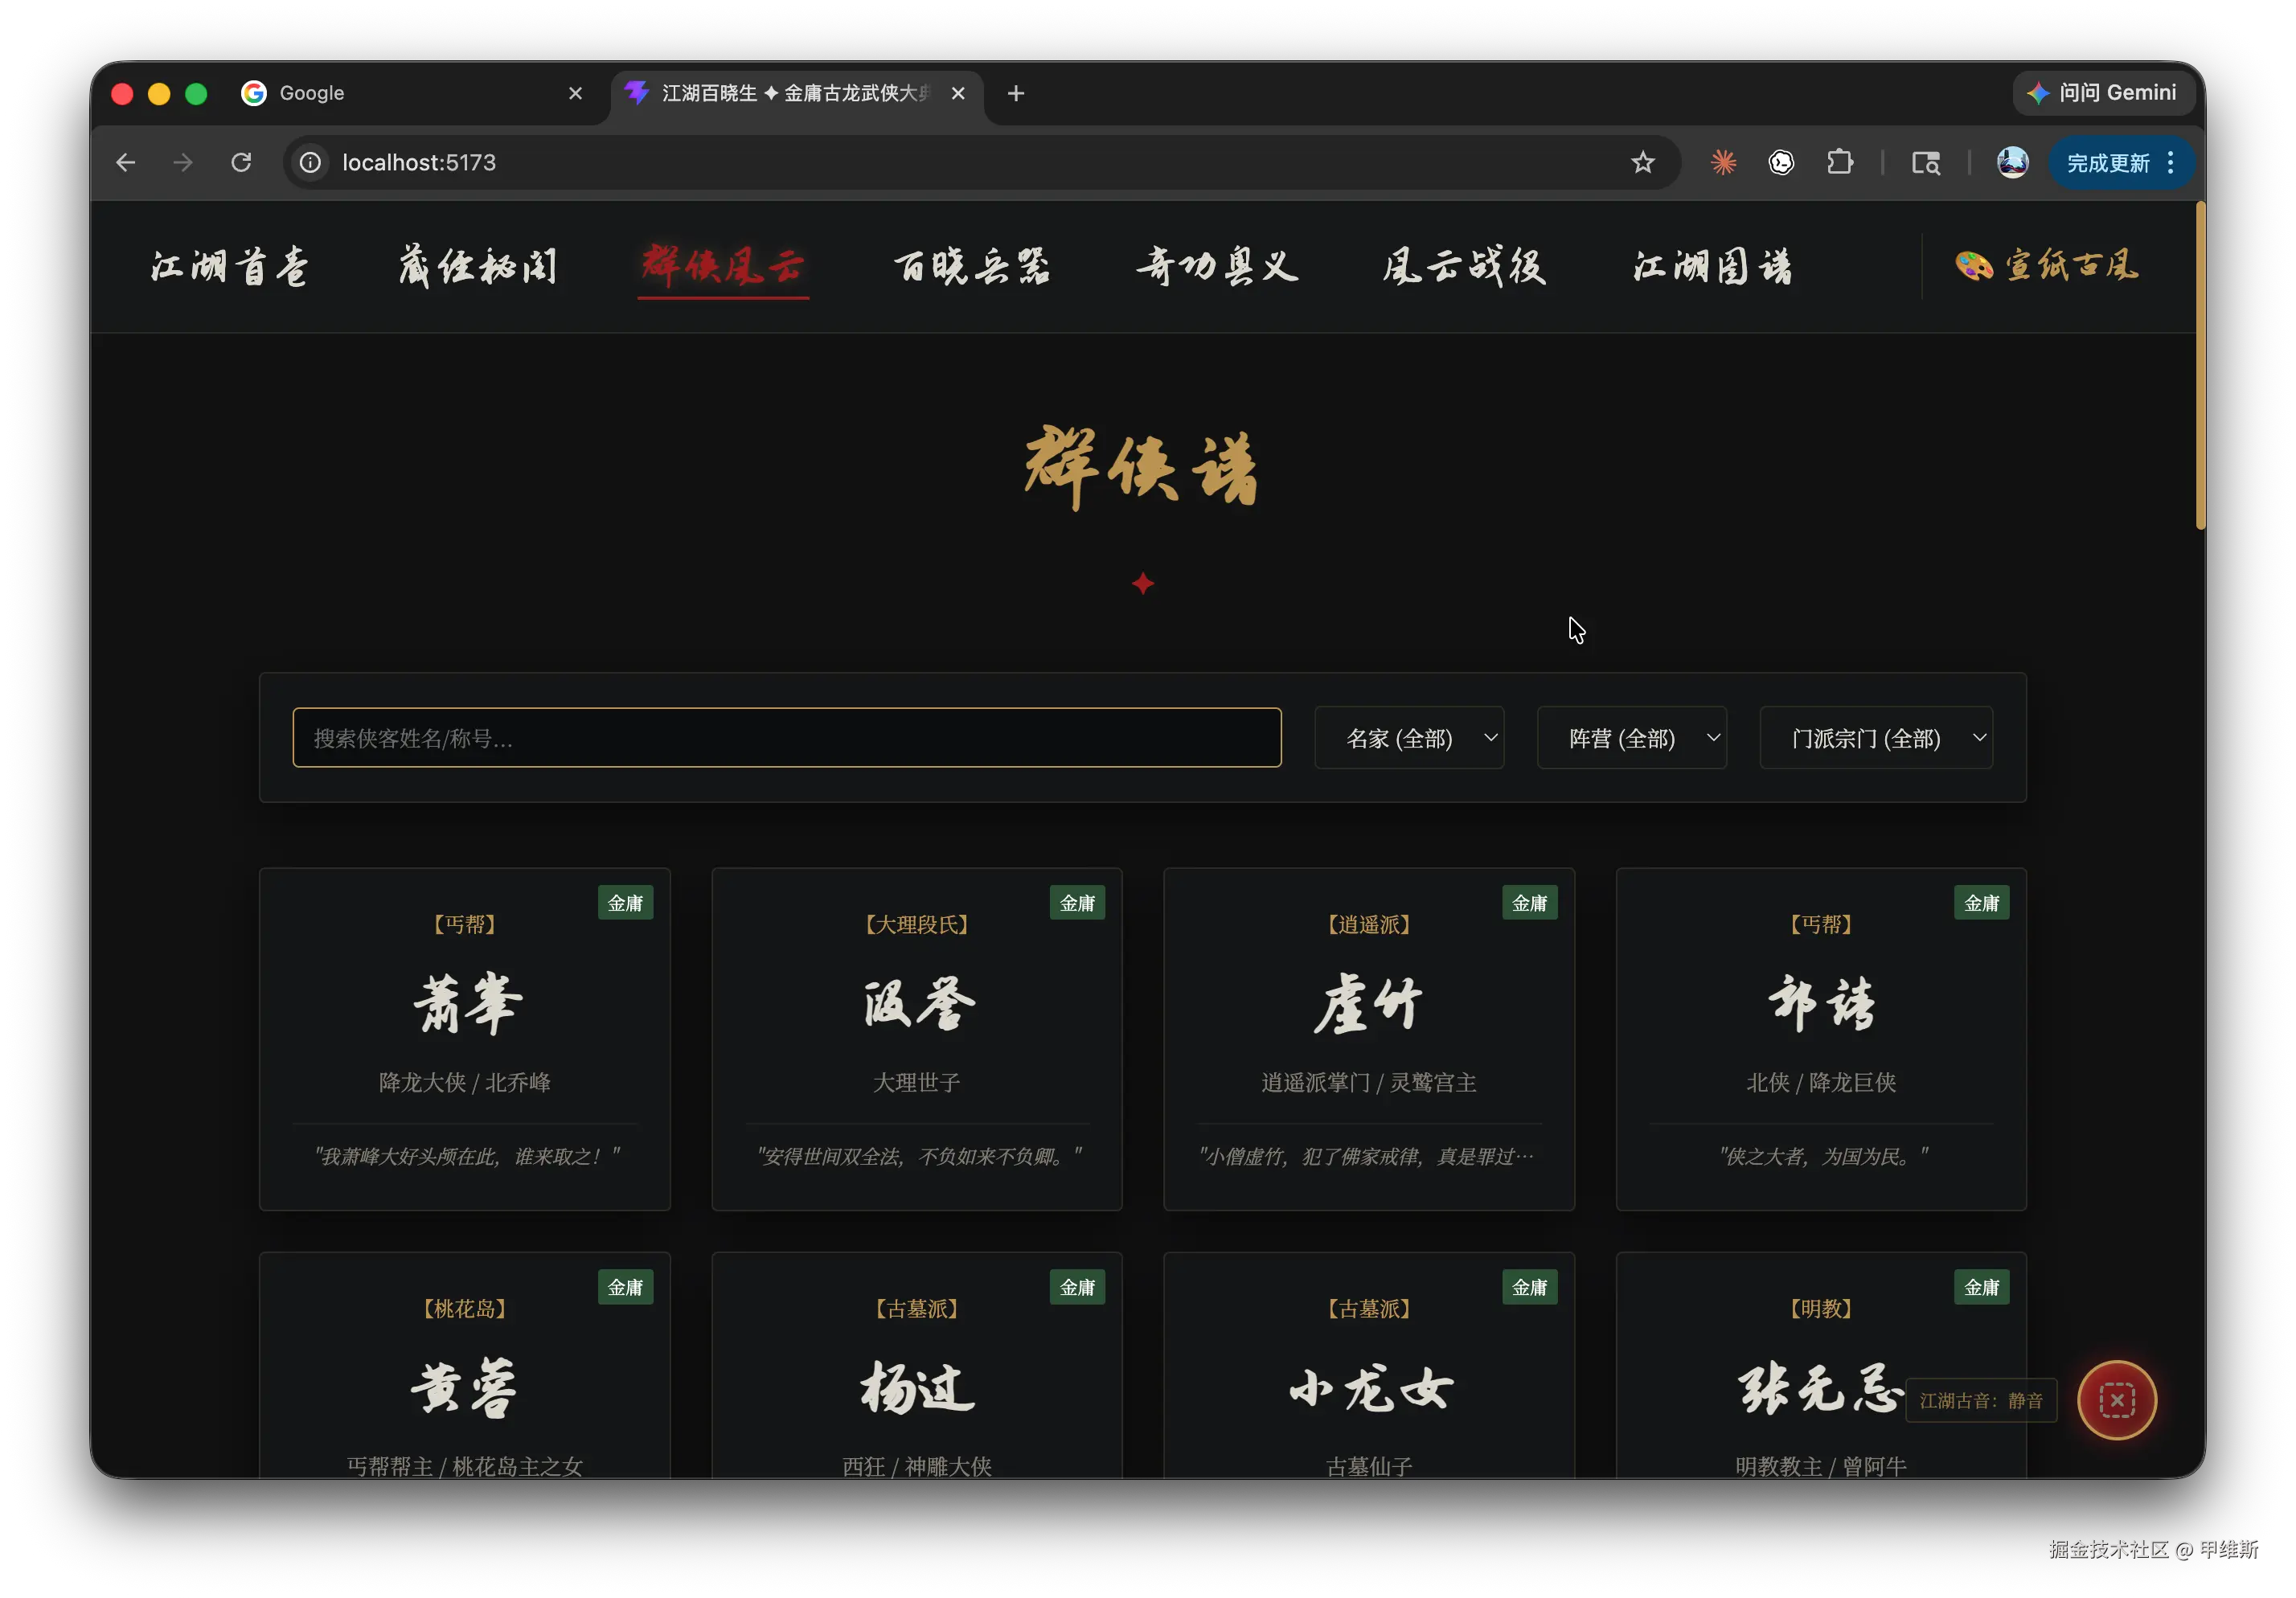Click the 金庸 badge on 段誉's card

1077,903
